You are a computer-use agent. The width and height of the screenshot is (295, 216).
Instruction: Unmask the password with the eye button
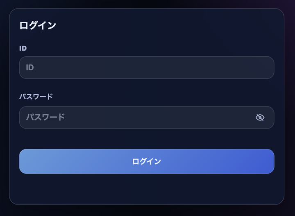click(x=260, y=118)
